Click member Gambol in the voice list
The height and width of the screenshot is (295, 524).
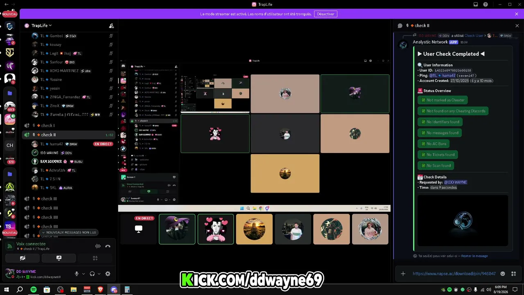[x=69, y=36]
